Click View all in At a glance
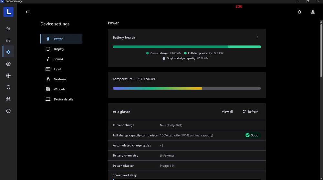 [227, 112]
